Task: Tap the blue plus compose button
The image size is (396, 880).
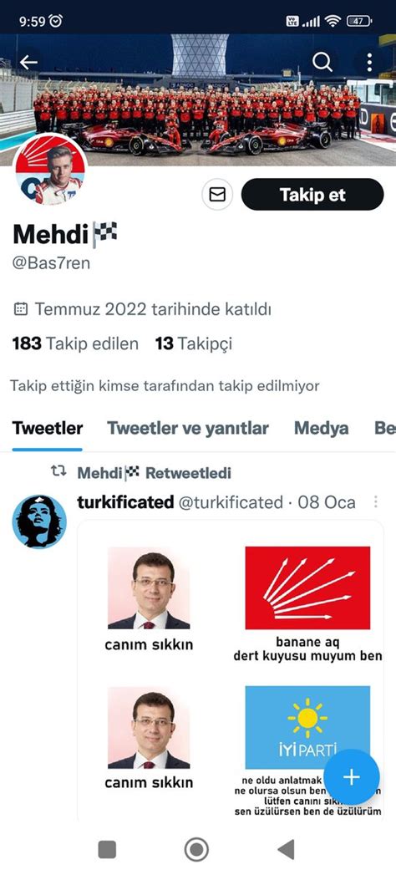Action: (352, 777)
